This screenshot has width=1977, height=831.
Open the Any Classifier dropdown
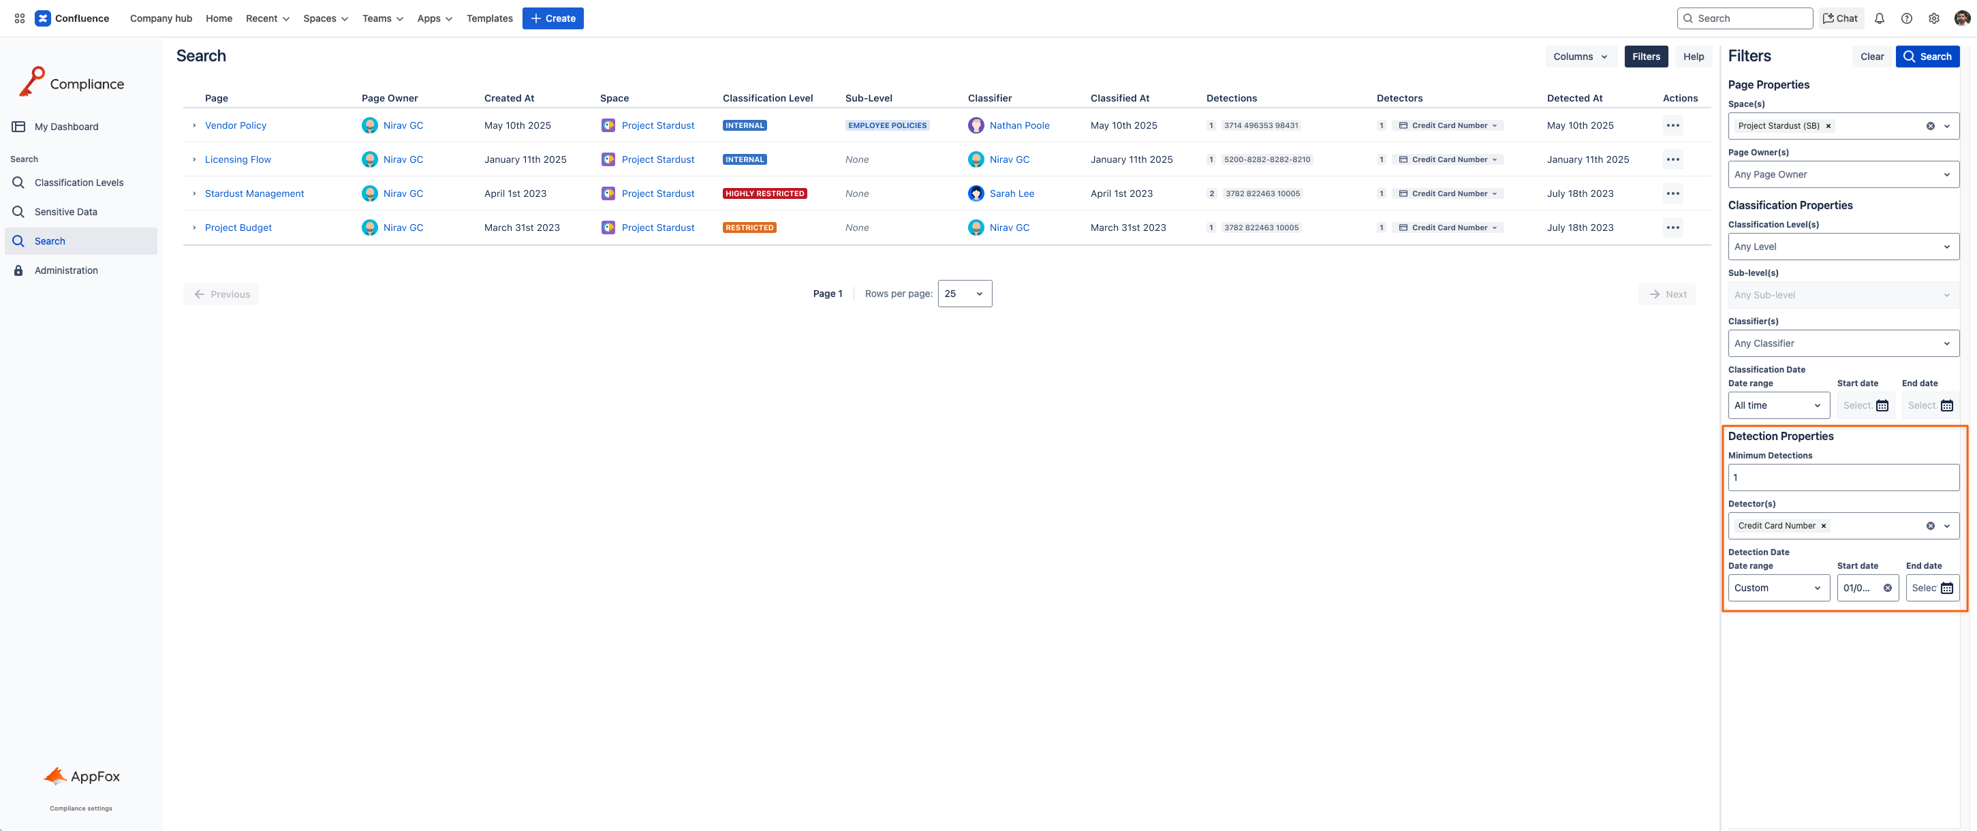(1843, 343)
